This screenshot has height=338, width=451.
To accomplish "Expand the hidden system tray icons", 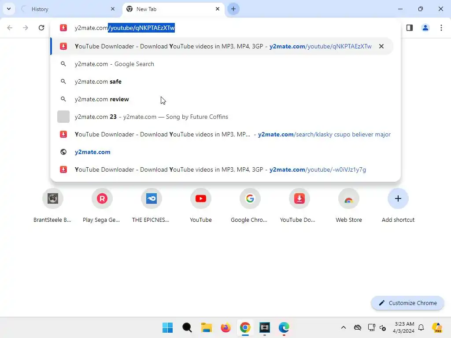I will click(344, 327).
